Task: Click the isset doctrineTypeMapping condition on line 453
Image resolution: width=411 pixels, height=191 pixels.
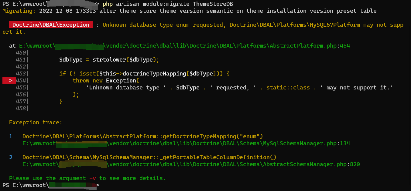Action: (144, 74)
